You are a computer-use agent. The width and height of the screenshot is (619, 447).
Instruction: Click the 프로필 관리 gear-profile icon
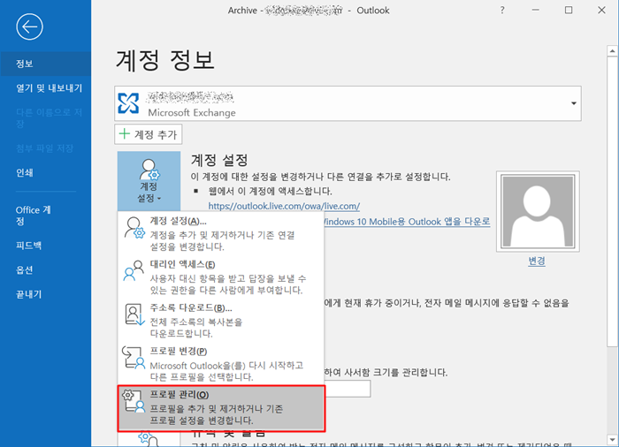tap(134, 401)
